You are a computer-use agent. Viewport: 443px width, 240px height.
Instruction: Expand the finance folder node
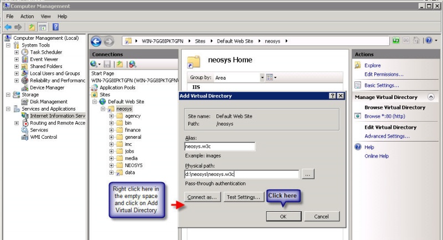(x=111, y=130)
